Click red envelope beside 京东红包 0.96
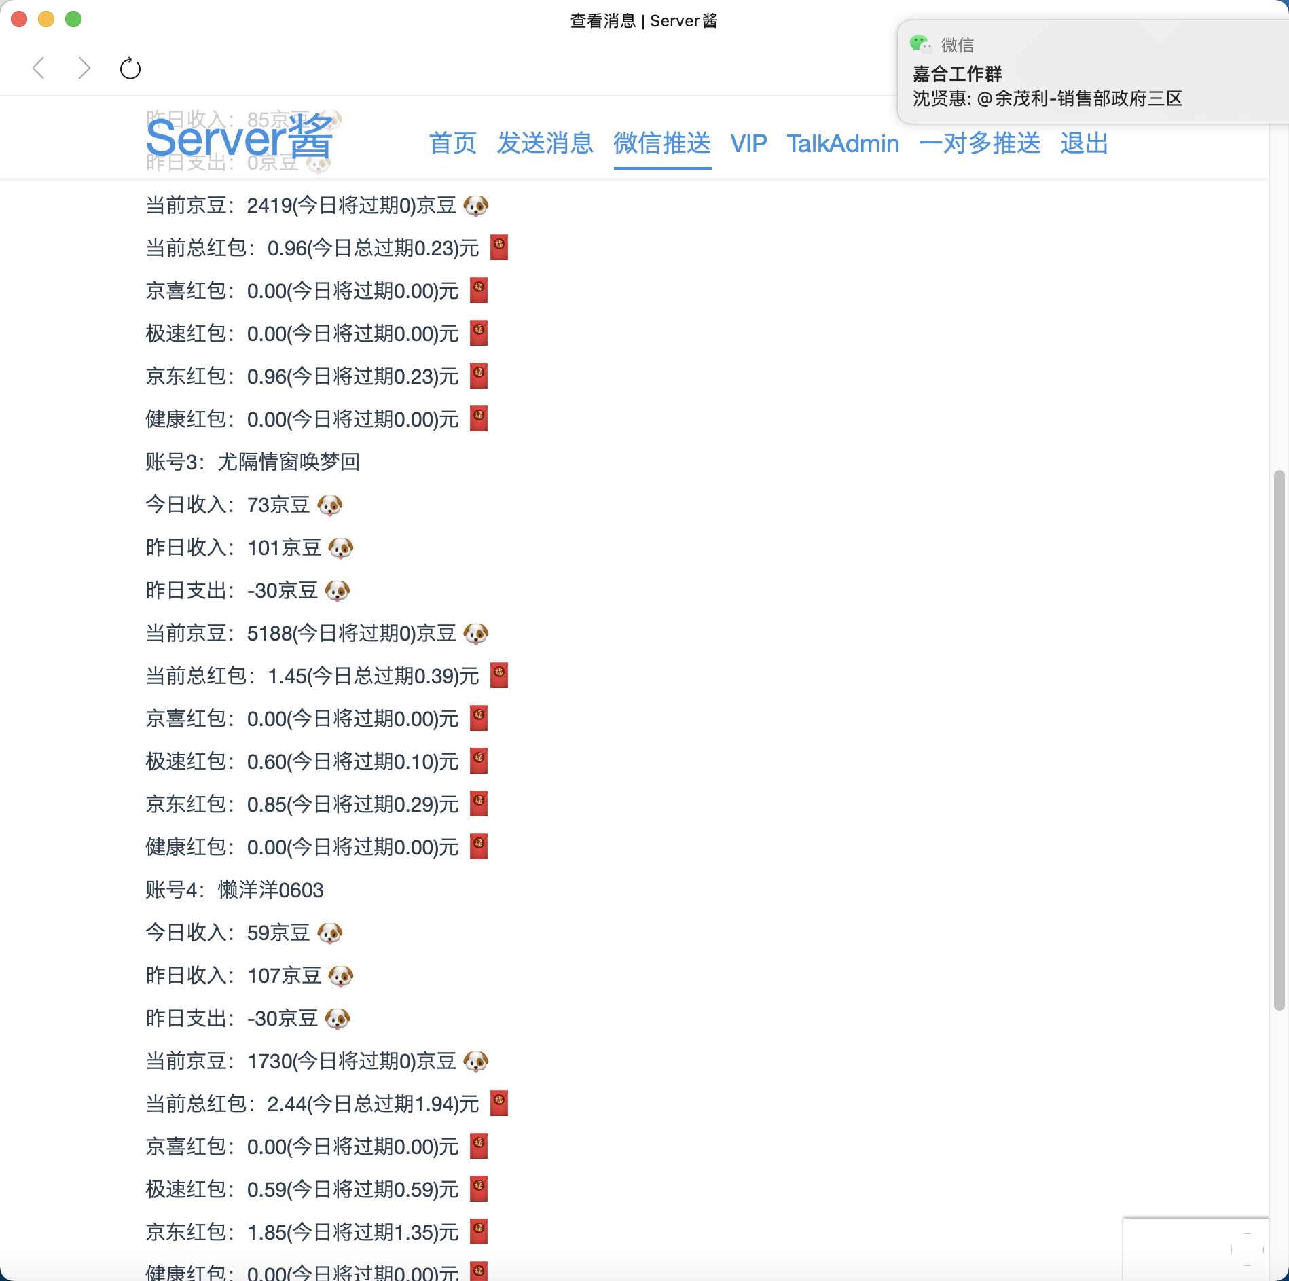The height and width of the screenshot is (1281, 1289). click(479, 376)
